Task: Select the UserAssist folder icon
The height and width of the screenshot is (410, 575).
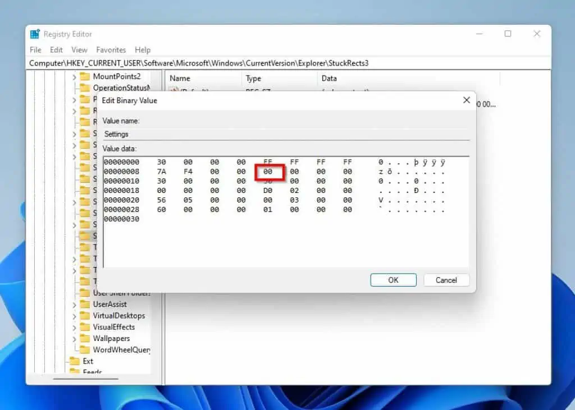Action: tap(84, 304)
